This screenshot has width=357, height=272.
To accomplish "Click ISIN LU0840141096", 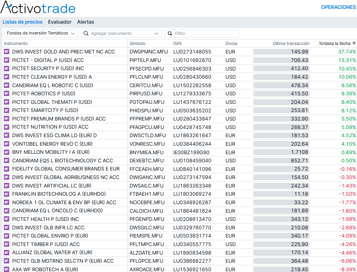I will click(192, 169).
